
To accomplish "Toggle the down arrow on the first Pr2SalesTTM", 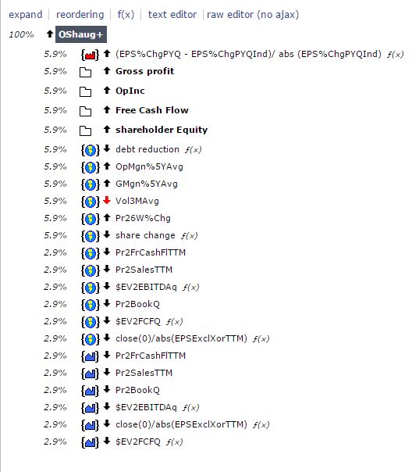I will tap(107, 269).
